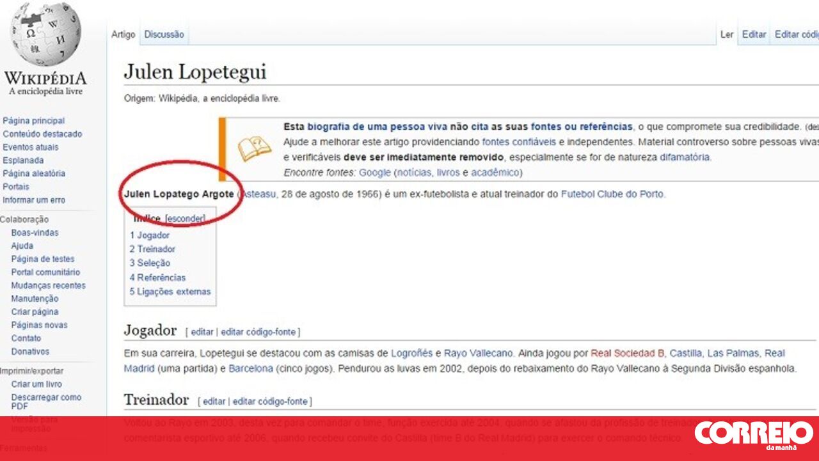
Task: Open Páginas novas link
Action: (x=39, y=325)
